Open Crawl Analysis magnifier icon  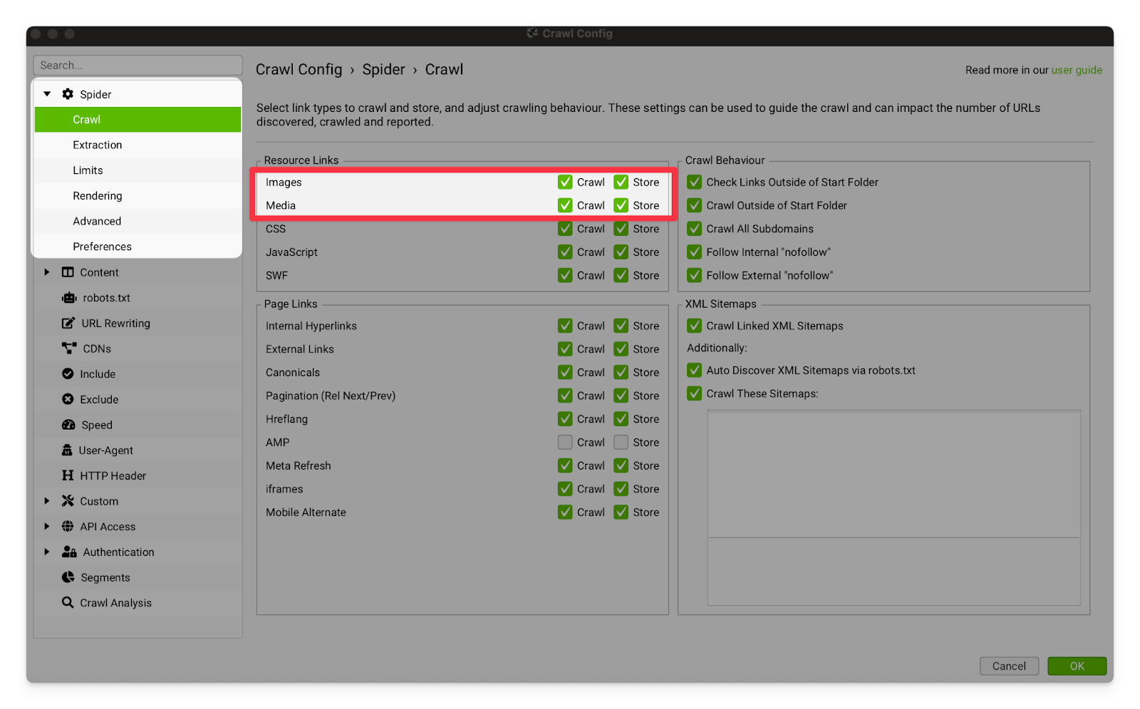(68, 603)
